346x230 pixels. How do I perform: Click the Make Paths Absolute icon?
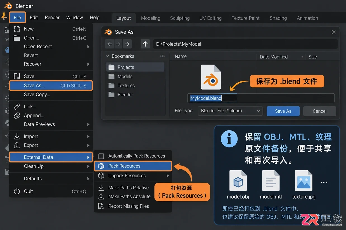pos(101,197)
